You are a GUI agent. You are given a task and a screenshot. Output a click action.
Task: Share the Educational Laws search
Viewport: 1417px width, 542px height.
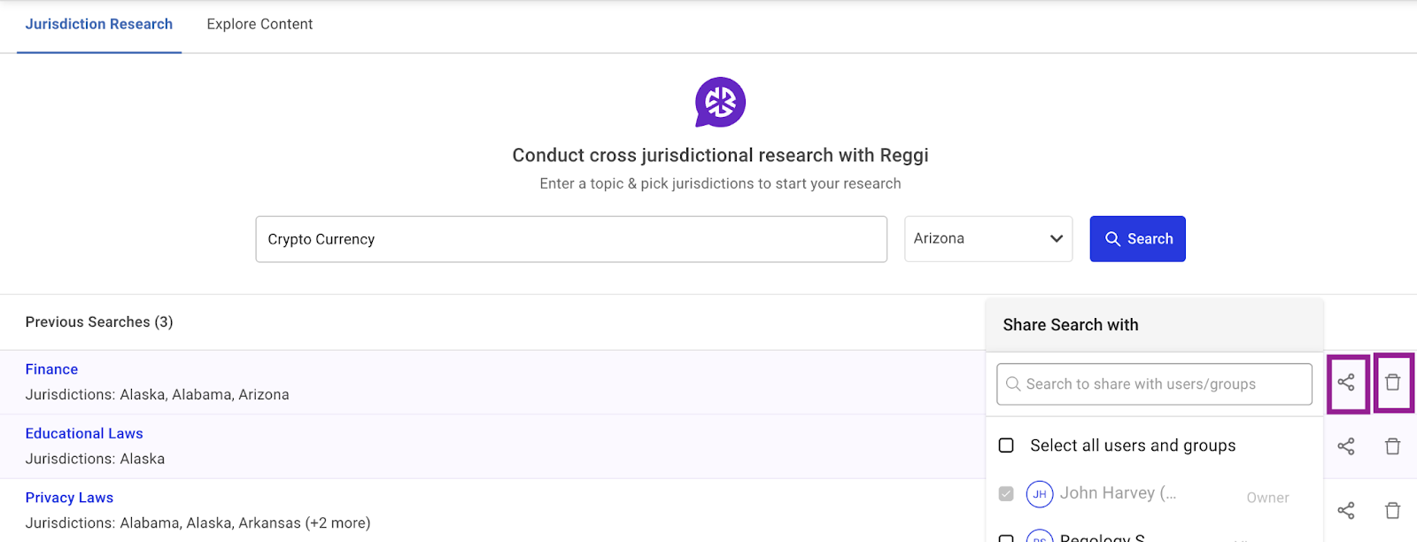coord(1346,446)
